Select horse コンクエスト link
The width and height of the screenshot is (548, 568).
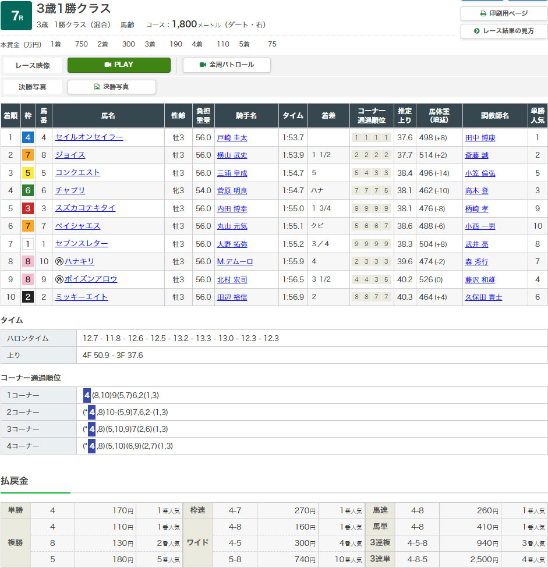pyautogui.click(x=77, y=173)
